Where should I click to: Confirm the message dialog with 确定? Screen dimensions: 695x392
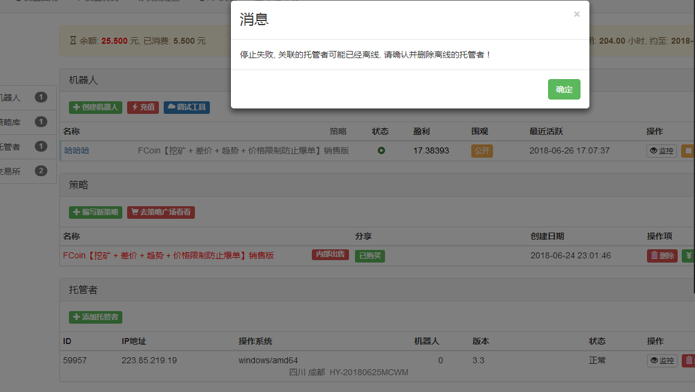point(564,89)
